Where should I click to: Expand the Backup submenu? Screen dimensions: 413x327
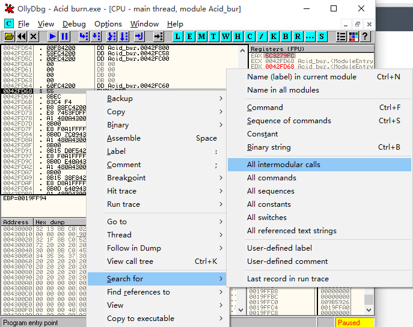click(157, 98)
